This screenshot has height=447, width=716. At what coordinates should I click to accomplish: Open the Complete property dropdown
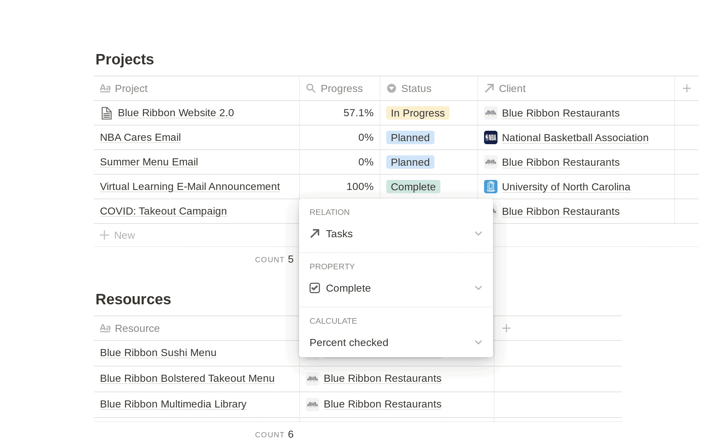[x=478, y=288]
